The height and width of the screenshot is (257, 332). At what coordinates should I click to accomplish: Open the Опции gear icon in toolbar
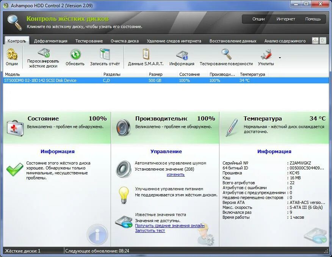pyautogui.click(x=12, y=54)
